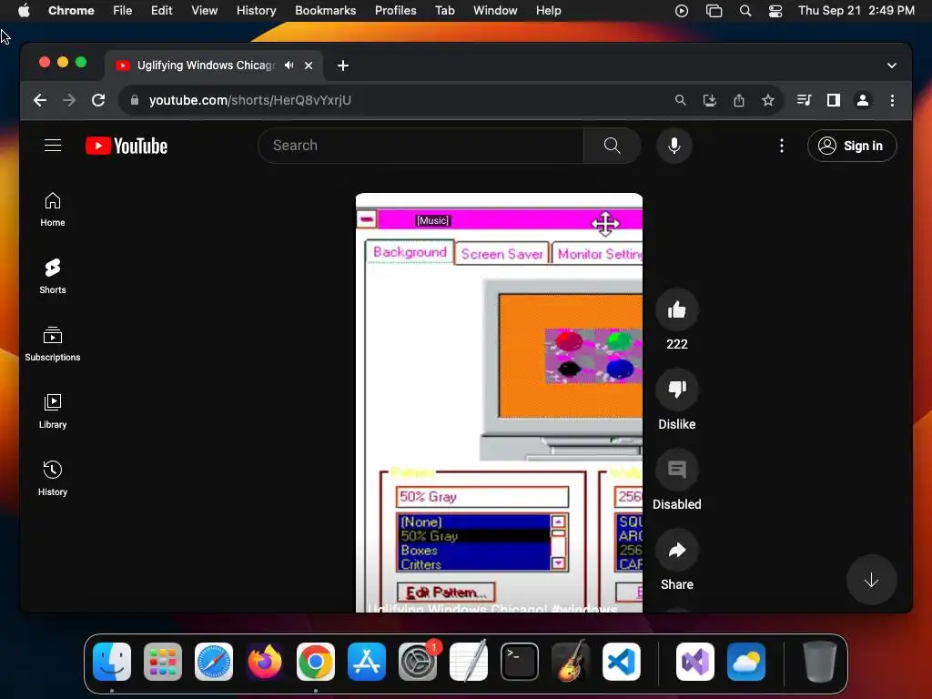This screenshot has height=699, width=932.
Task: Click the install app icon in address bar
Action: pyautogui.click(x=710, y=100)
